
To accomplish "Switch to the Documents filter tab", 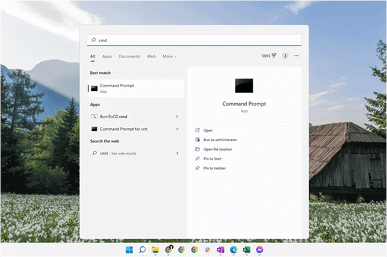I will coord(130,56).
